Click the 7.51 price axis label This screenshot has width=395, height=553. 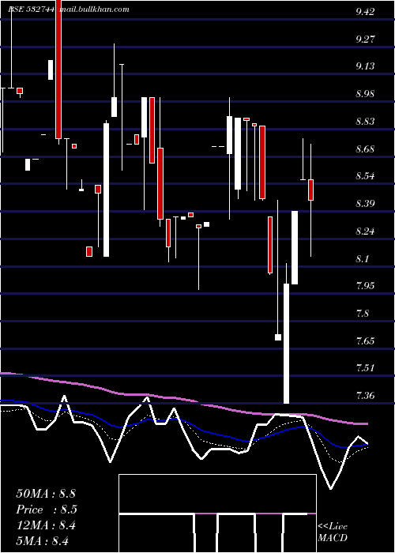(x=365, y=368)
